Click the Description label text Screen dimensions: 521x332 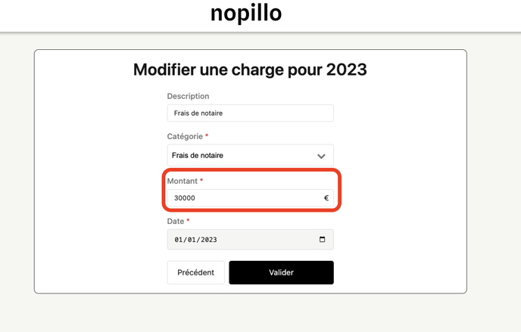(188, 96)
